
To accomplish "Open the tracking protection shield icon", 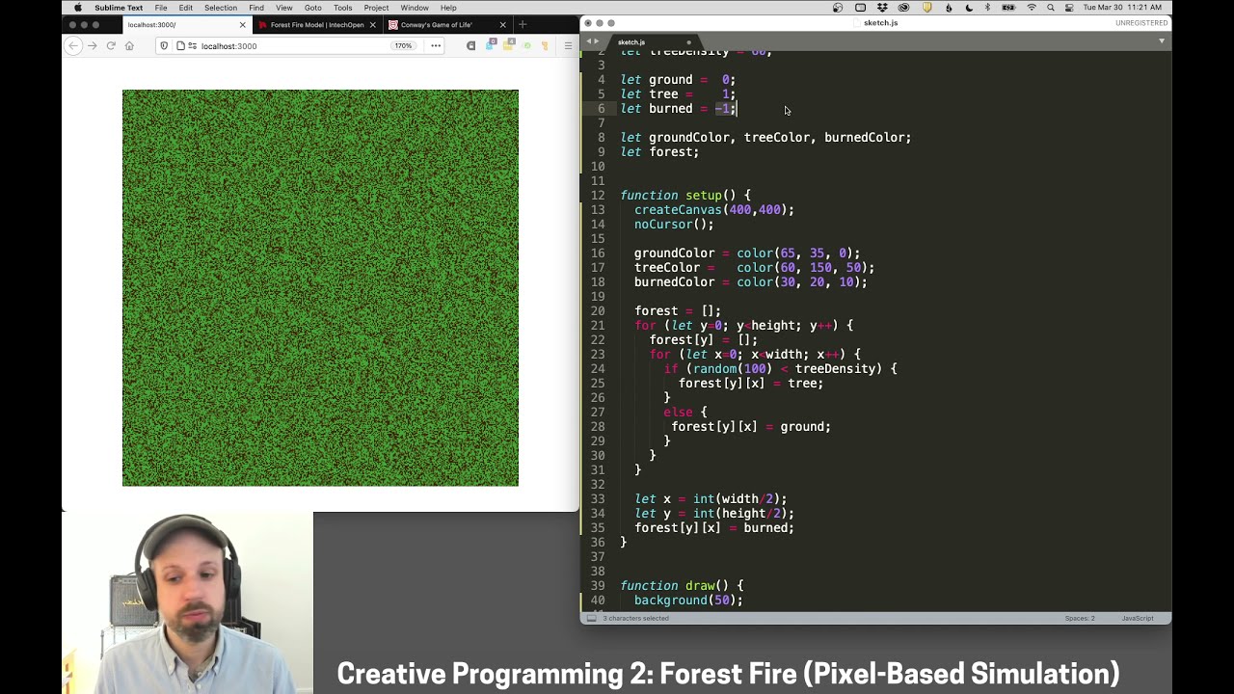I will (164, 45).
